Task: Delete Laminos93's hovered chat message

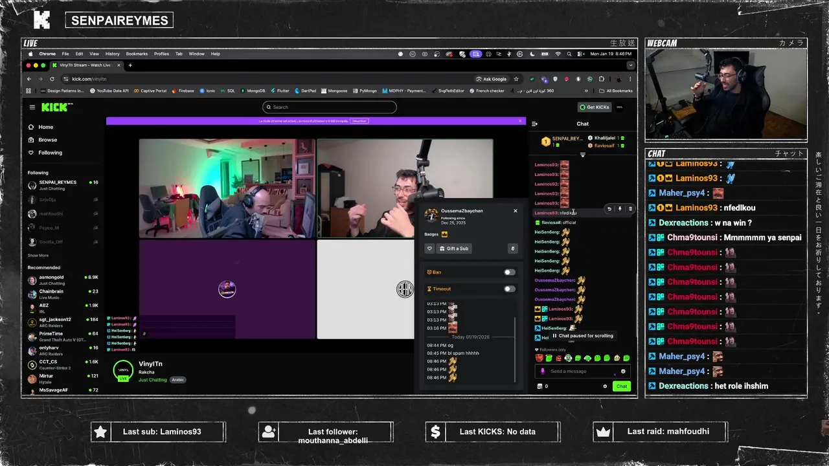Action: 630,209
